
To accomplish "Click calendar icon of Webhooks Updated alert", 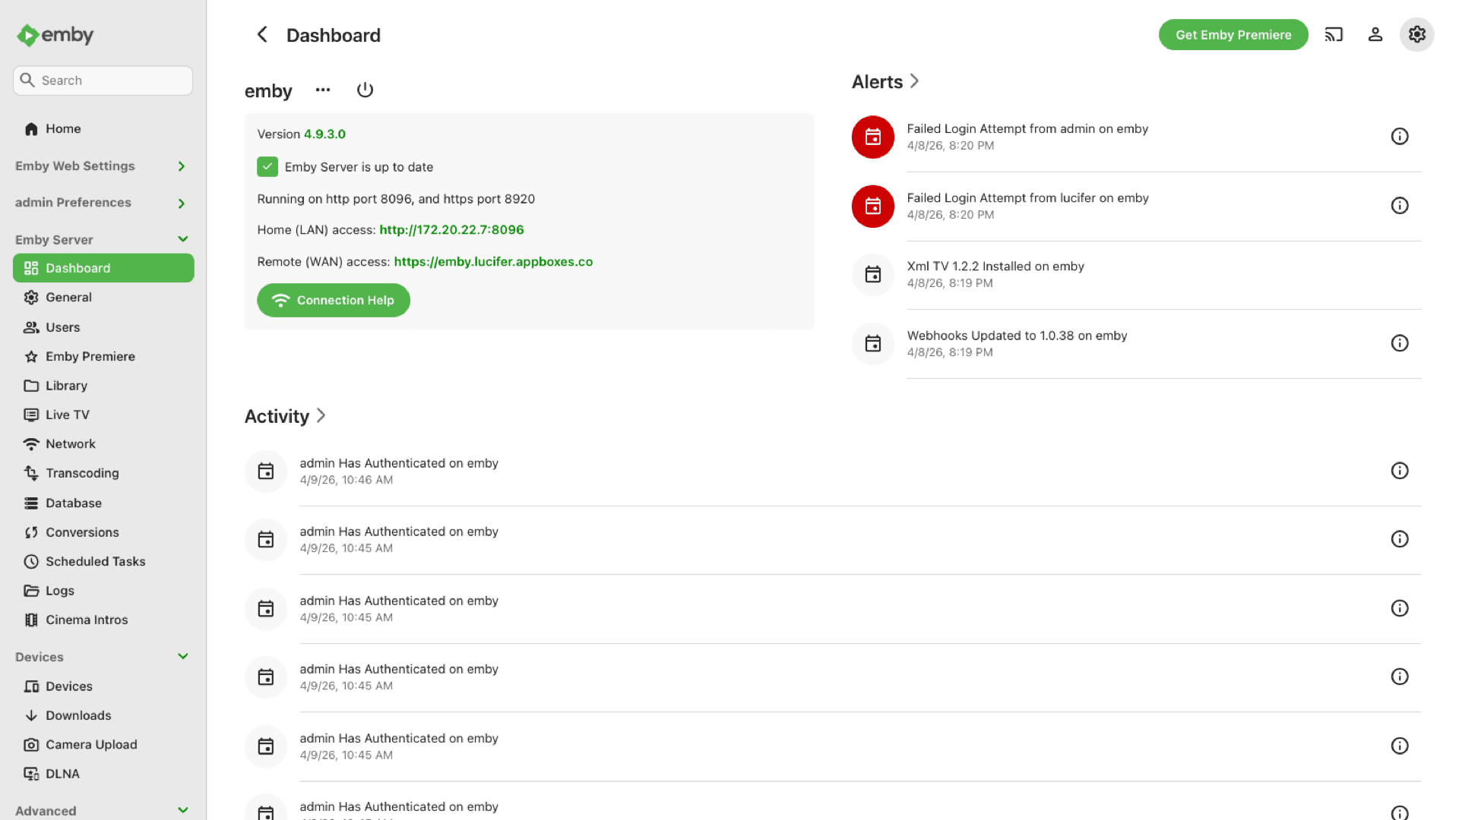I will [x=873, y=343].
